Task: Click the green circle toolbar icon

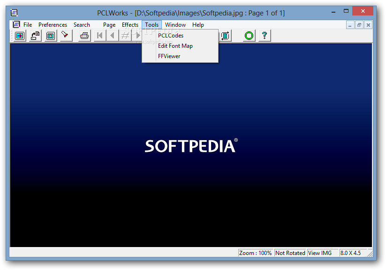Action: pyautogui.click(x=249, y=36)
